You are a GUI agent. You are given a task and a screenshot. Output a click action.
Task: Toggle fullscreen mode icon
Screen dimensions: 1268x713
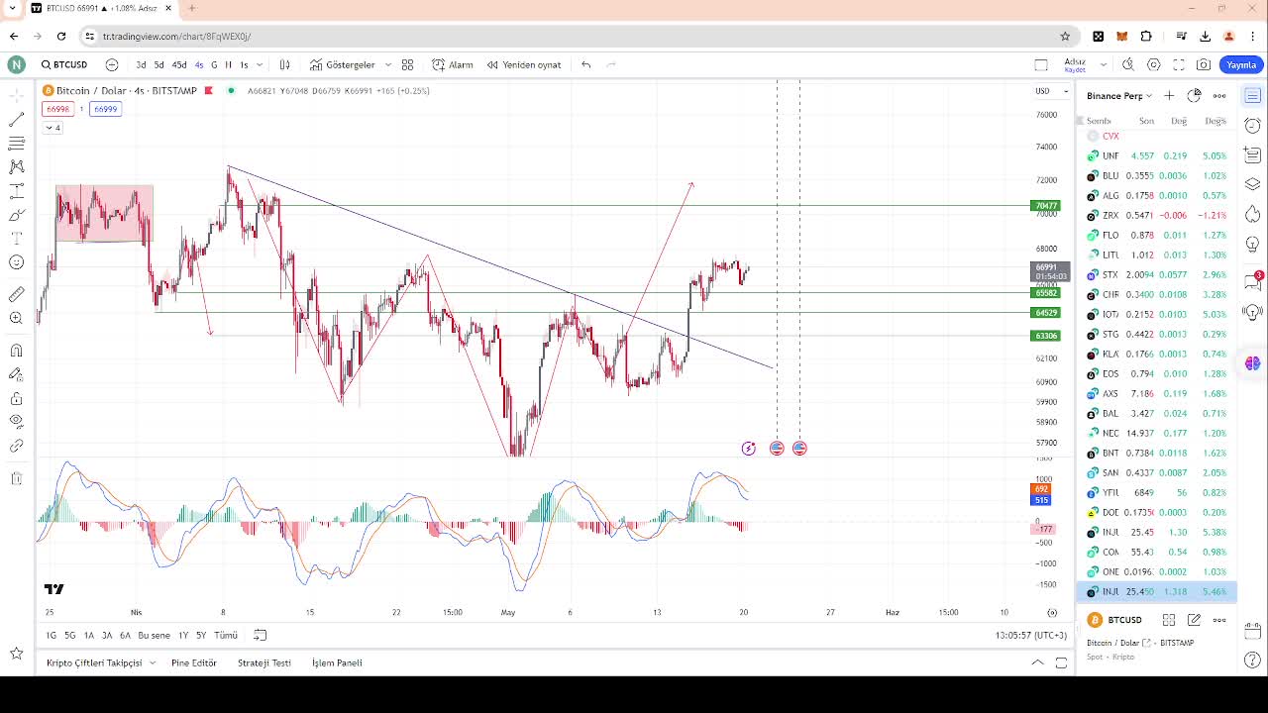point(1179,64)
